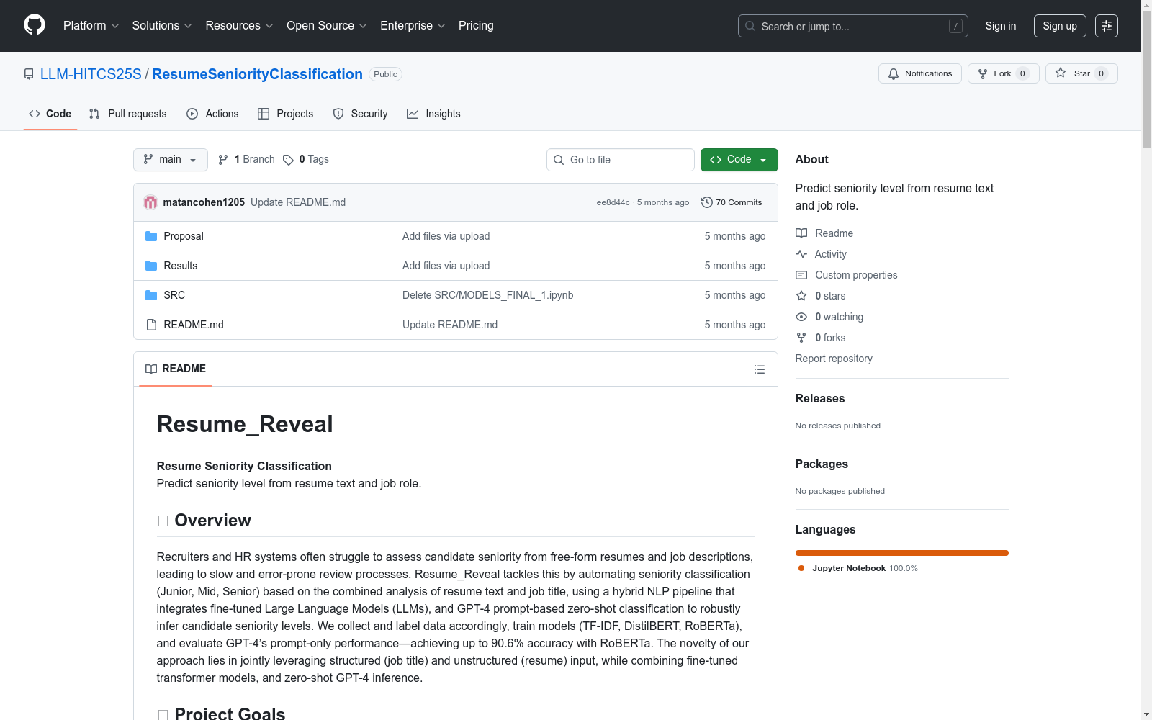1152x720 pixels.
Task: Click the Fork repository icon
Action: point(983,73)
